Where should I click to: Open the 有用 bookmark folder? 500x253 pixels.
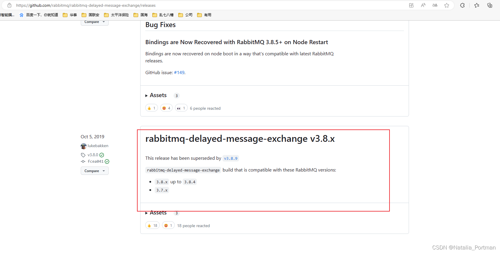[x=204, y=15]
